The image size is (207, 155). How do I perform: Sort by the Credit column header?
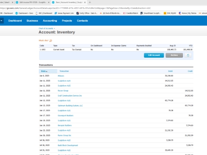190,71
